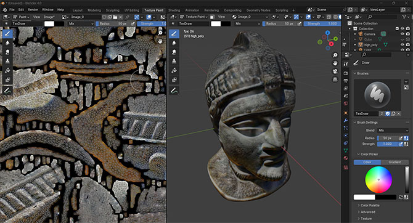Click the zoom magnifier icon in 3D viewport

(335, 55)
